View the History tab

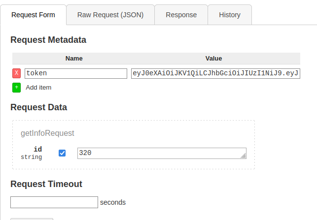(x=230, y=15)
